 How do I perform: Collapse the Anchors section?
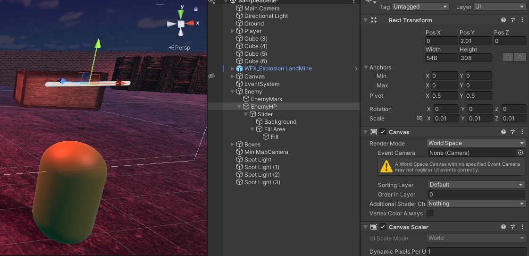click(366, 67)
